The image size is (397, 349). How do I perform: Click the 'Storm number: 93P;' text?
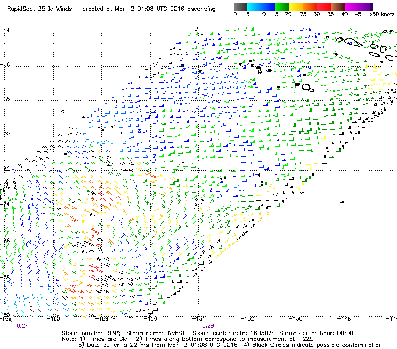tap(91, 333)
